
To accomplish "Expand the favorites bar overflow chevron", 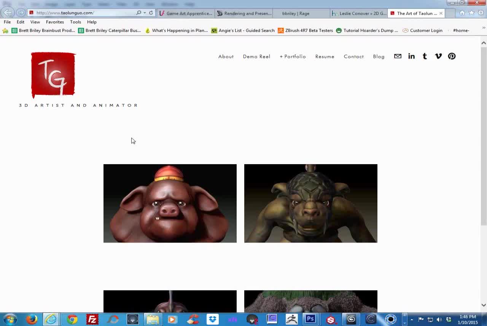I will (484, 28).
